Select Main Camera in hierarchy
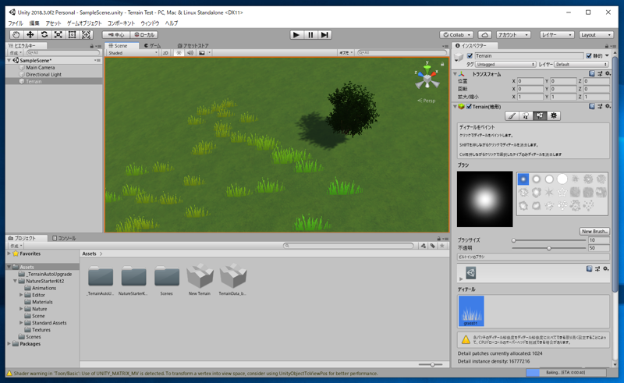Image resolution: width=624 pixels, height=383 pixels. (x=41, y=67)
